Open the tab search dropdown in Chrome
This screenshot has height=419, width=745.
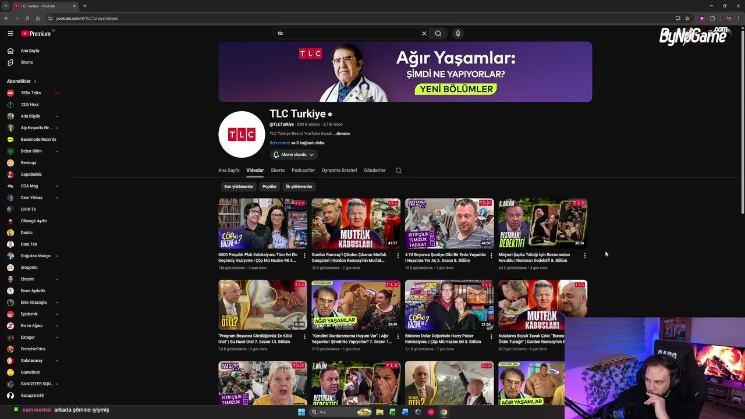click(6, 6)
